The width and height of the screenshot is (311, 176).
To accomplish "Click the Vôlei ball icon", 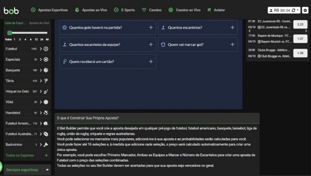I will pos(46,102).
